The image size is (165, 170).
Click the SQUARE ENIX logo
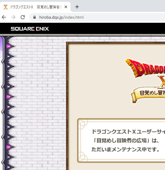30,29
